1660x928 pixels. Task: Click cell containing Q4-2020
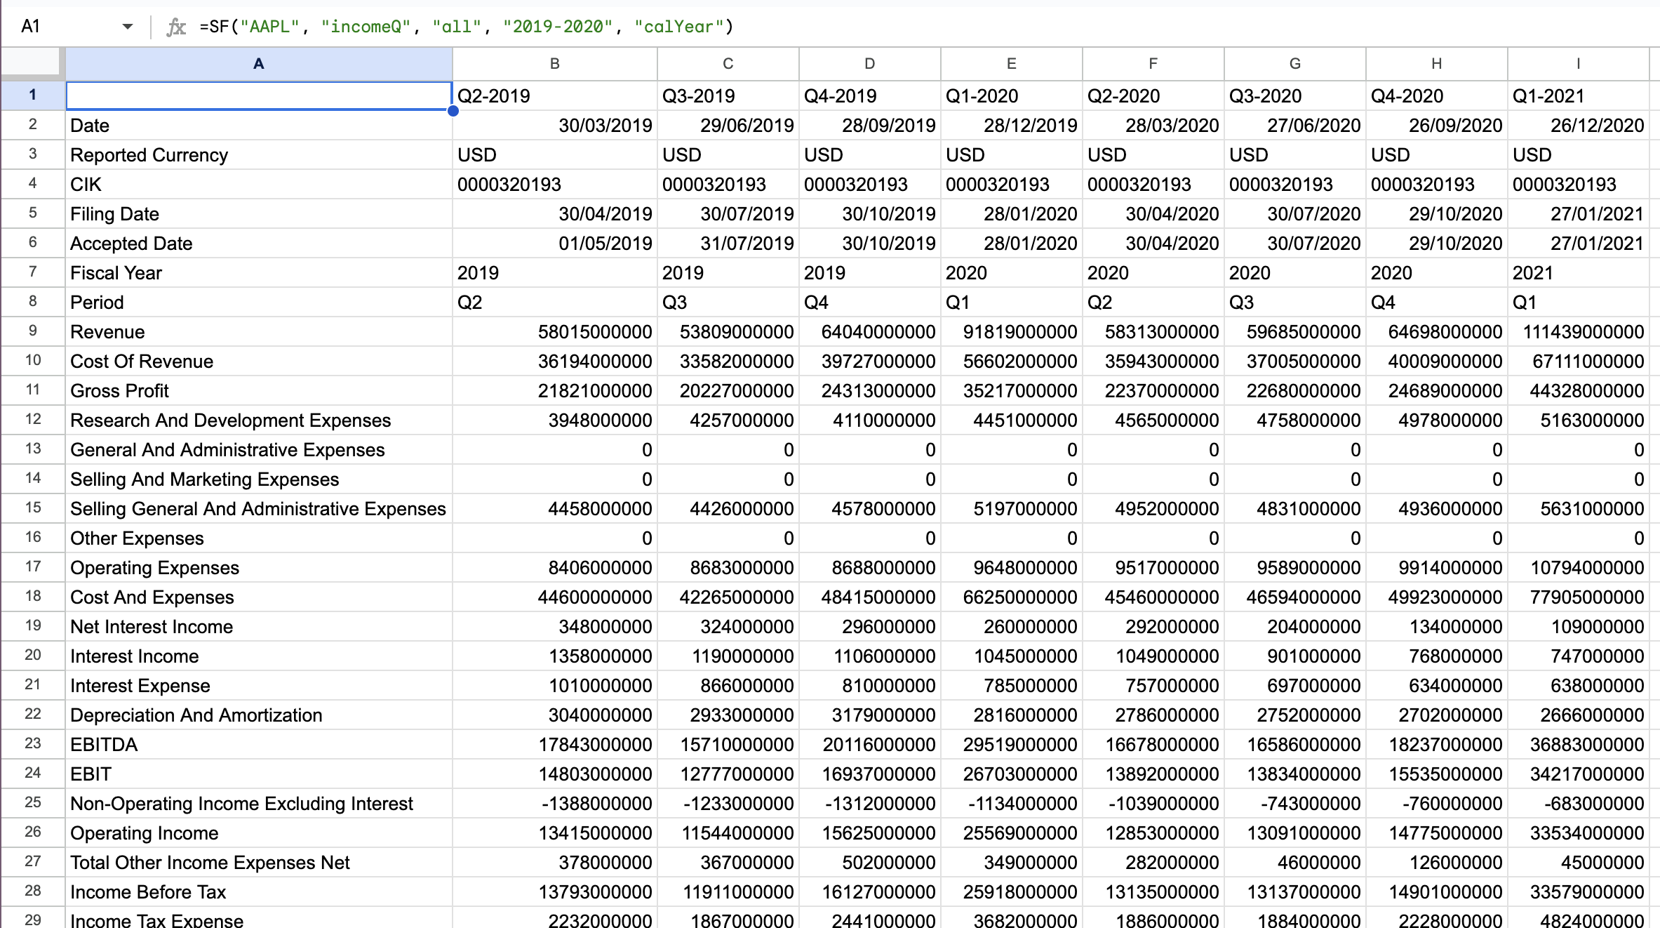[1436, 95]
